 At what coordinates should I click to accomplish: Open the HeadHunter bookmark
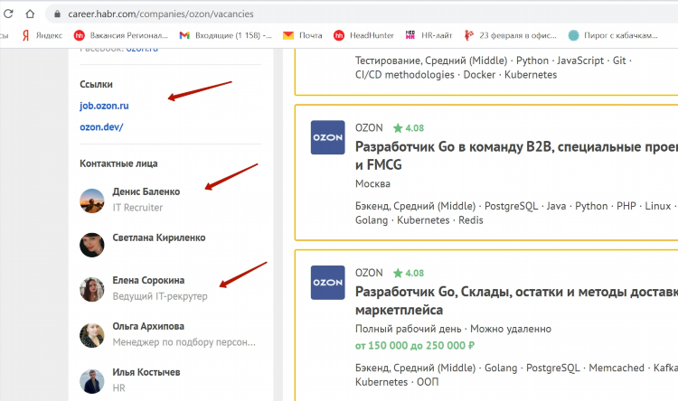363,35
